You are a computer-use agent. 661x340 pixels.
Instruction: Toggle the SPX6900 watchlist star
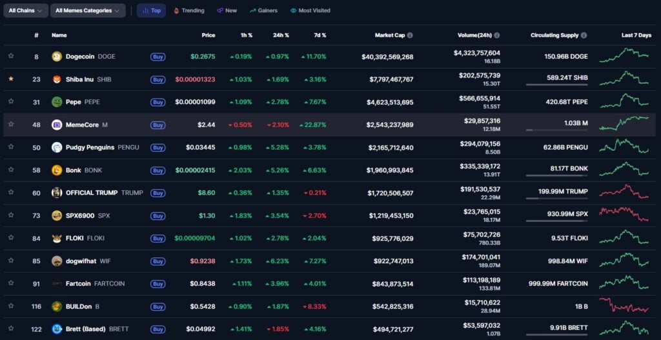click(11, 215)
